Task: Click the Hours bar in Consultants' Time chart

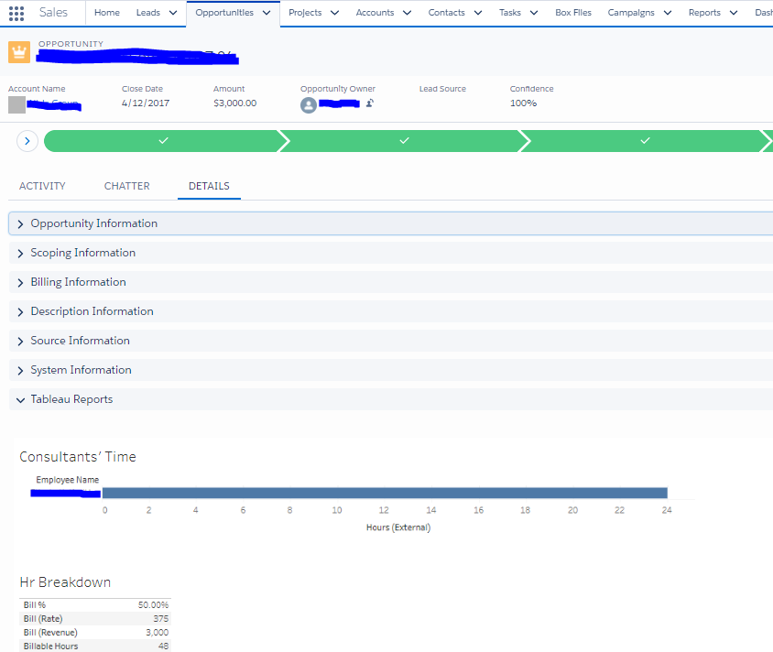Action: (385, 492)
